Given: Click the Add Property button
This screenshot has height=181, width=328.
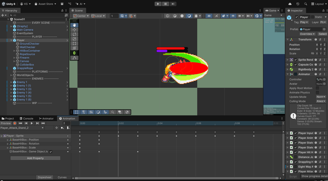Looking at the screenshot, I should (x=35, y=158).
